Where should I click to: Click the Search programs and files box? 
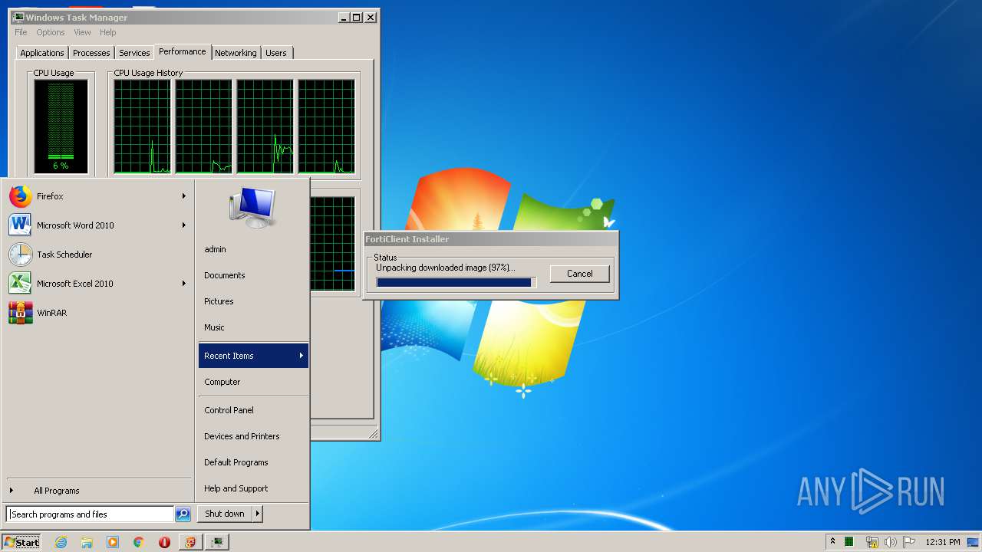[x=90, y=514]
